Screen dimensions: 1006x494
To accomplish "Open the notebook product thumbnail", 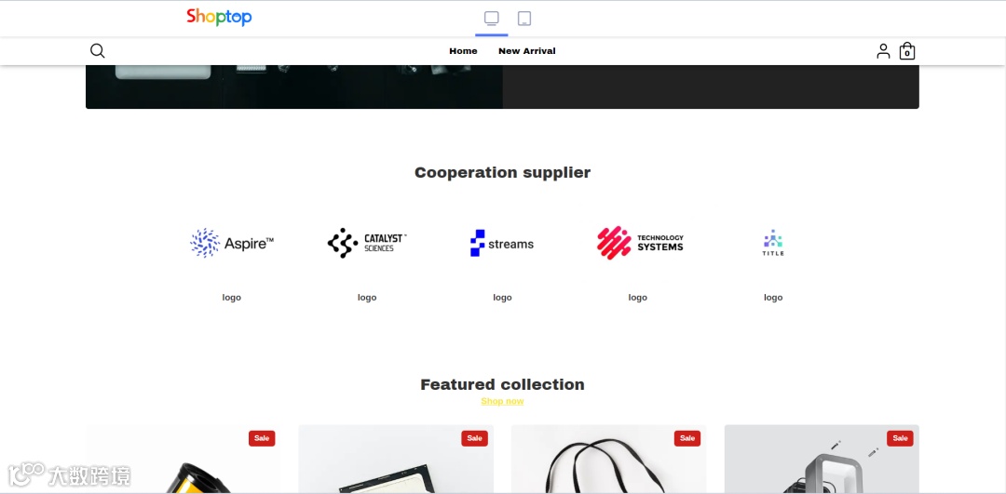I will point(396,460).
